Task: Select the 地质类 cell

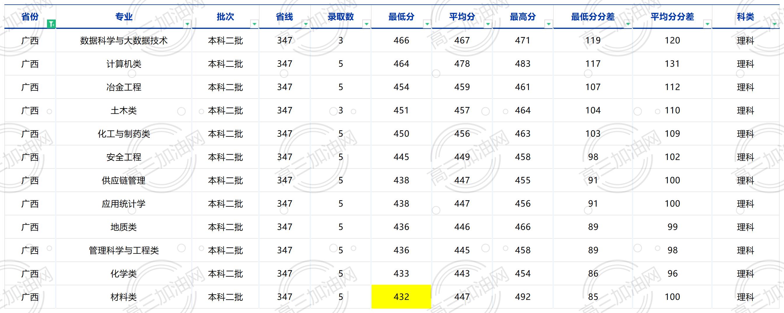Action: tap(123, 227)
